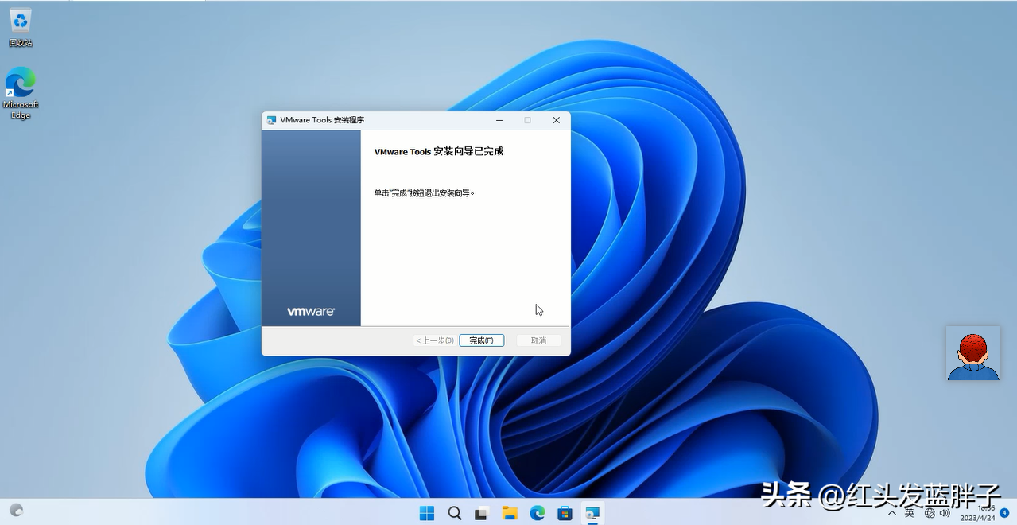Click the heading 'VMware Tools 安装向导已完成'
Screen dimensions: 1017x525
point(439,151)
